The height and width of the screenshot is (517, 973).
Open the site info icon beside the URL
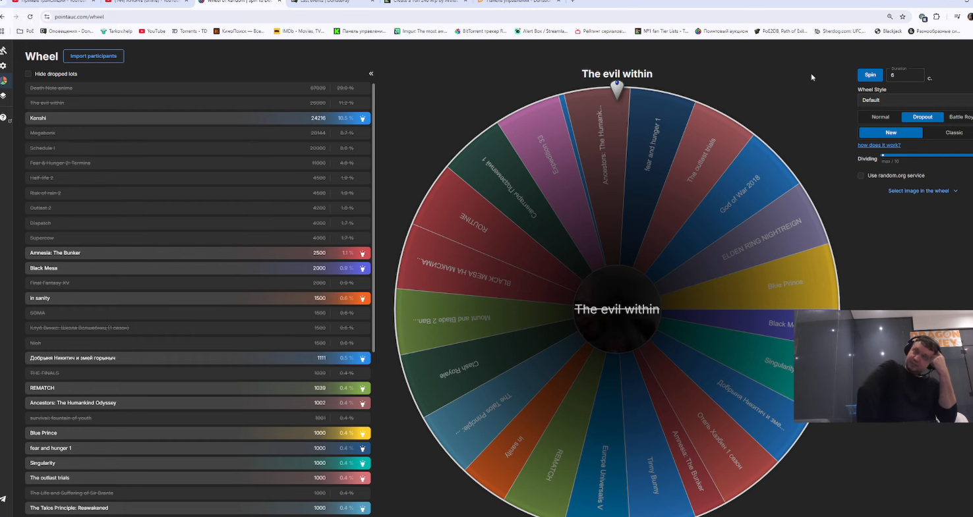point(47,16)
